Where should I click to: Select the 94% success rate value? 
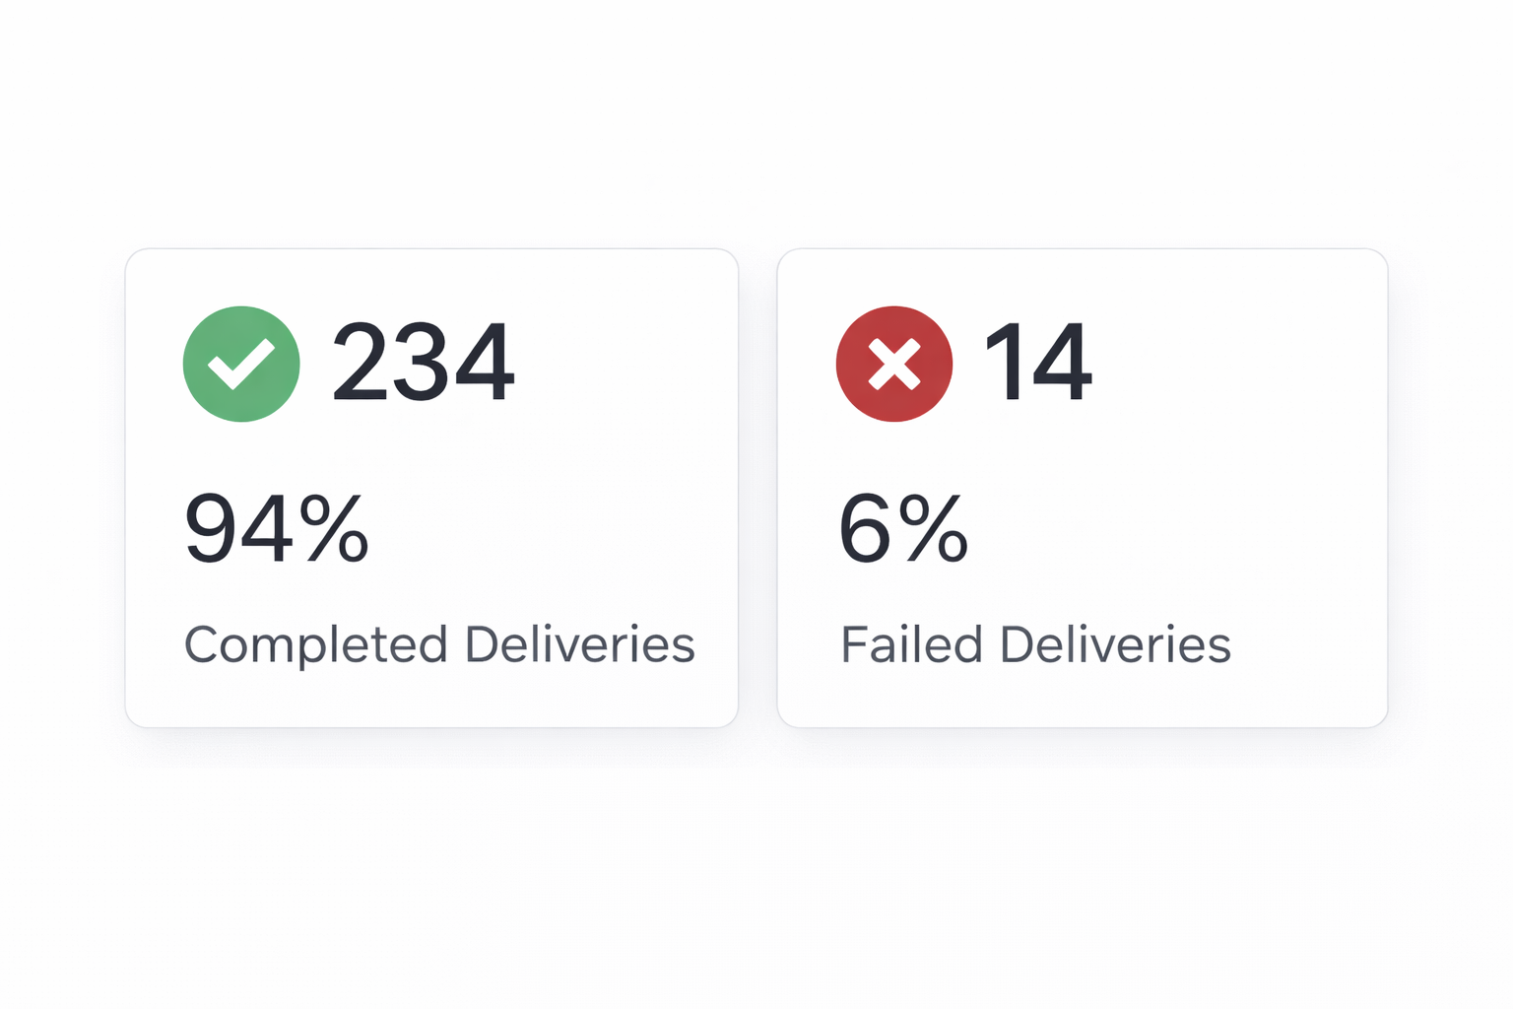[277, 530]
